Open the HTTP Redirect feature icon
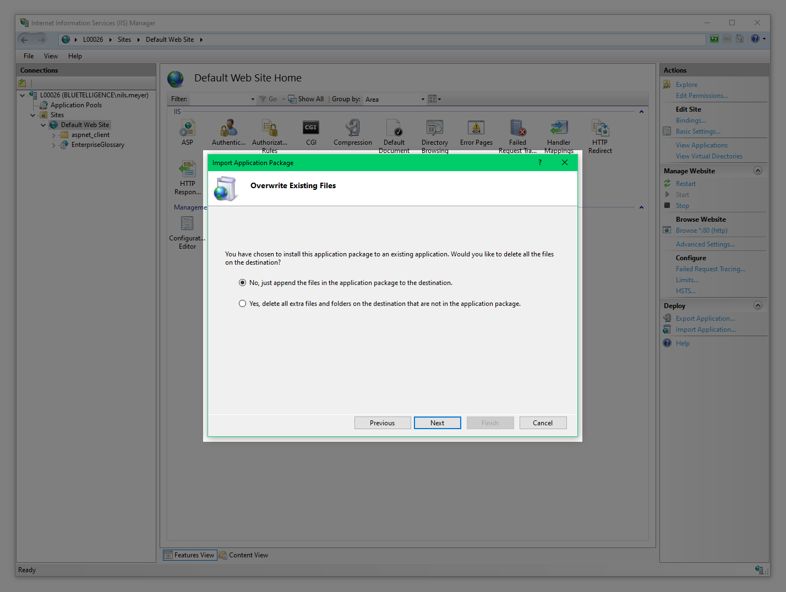Viewport: 786px width, 592px height. (599, 129)
